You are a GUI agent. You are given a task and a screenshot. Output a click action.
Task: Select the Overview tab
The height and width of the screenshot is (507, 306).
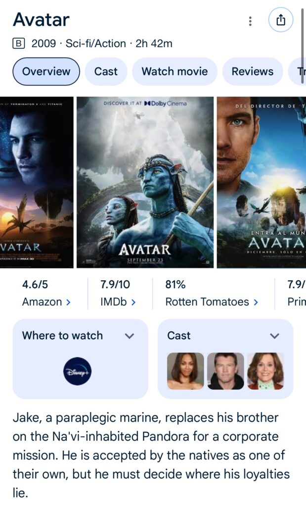click(x=46, y=71)
